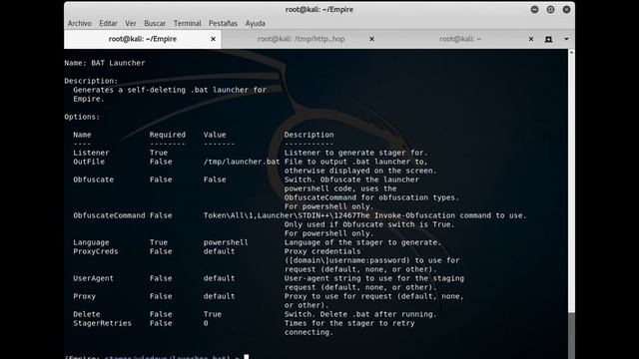Open the Editar menu
This screenshot has height=359, width=639.
(108, 23)
